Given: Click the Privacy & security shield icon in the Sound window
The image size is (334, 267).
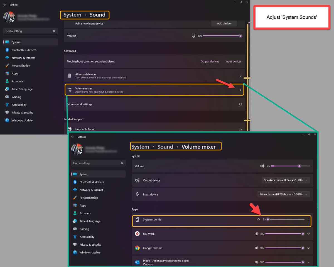Looking at the screenshot, I should (7, 112).
